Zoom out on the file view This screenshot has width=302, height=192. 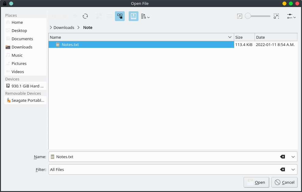coord(239,16)
